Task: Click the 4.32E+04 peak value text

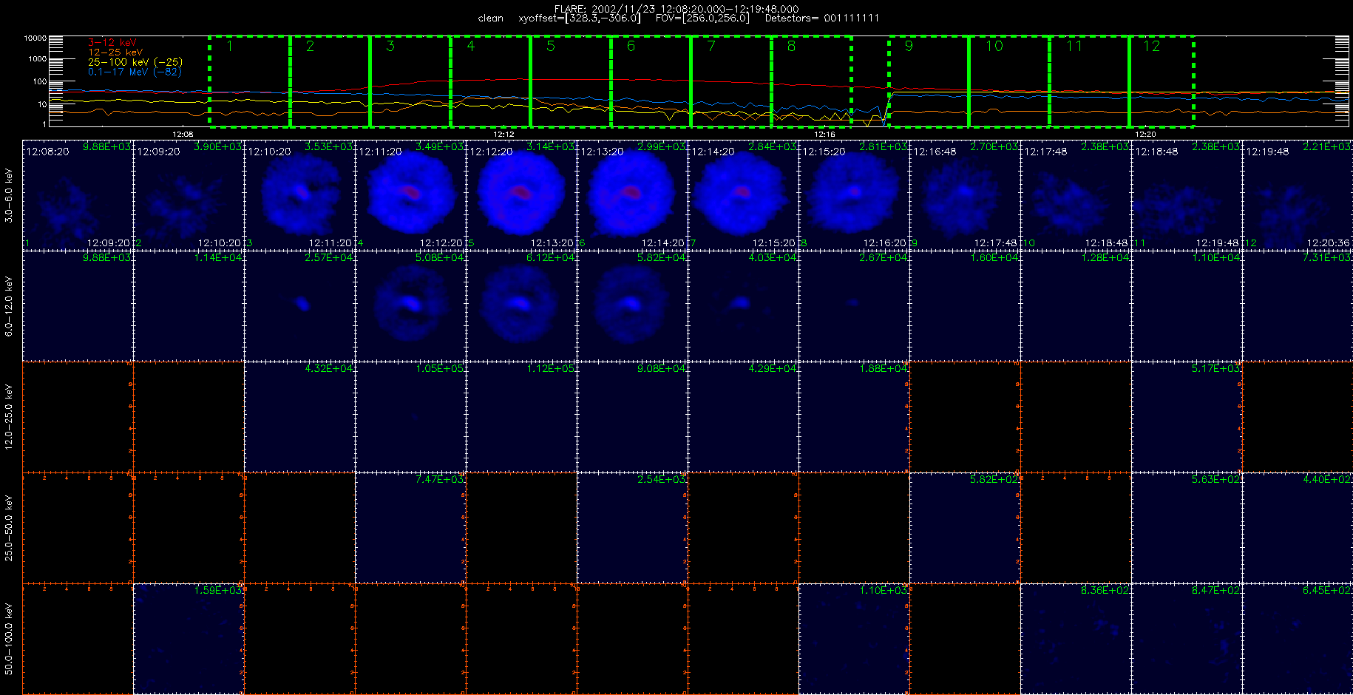Action: (x=329, y=368)
